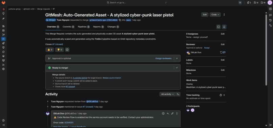Open the add reaction emoji picker
The width and height of the screenshot is (273, 128).
pyautogui.click(x=67, y=50)
